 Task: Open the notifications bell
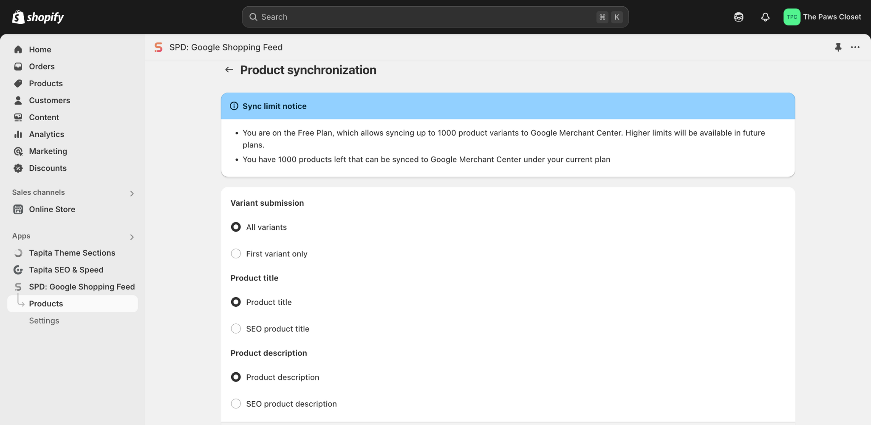(x=765, y=17)
